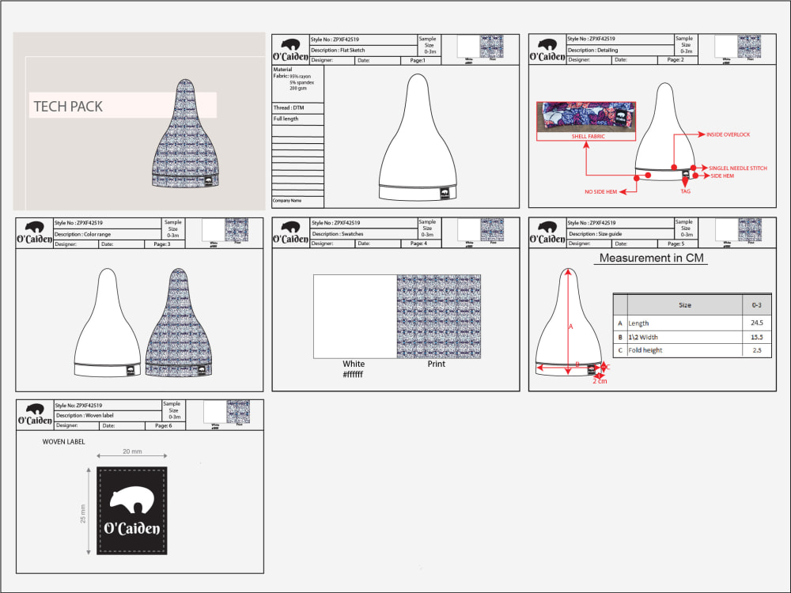Click the 'Length' table row label
Viewport: 791px width, 593px height.
(x=638, y=323)
